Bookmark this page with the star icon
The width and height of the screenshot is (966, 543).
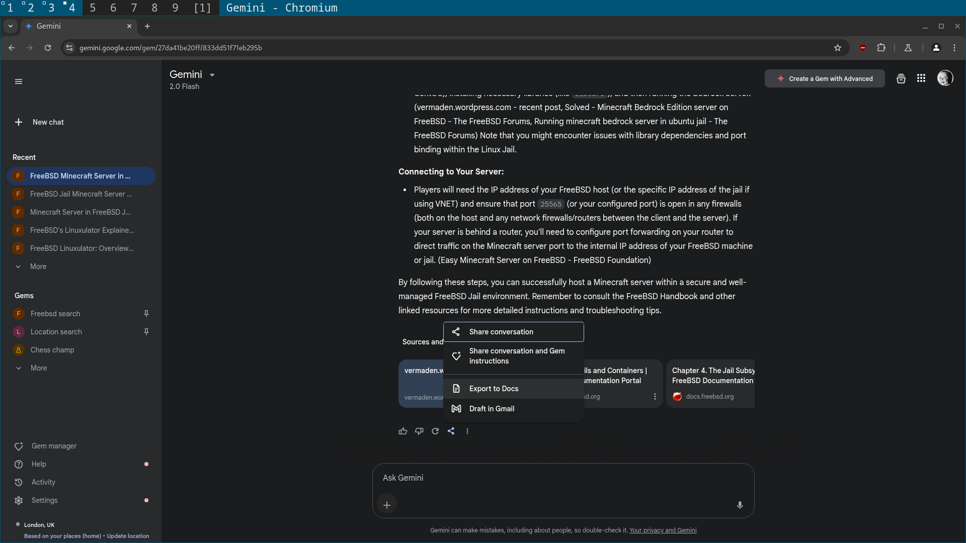tap(838, 48)
